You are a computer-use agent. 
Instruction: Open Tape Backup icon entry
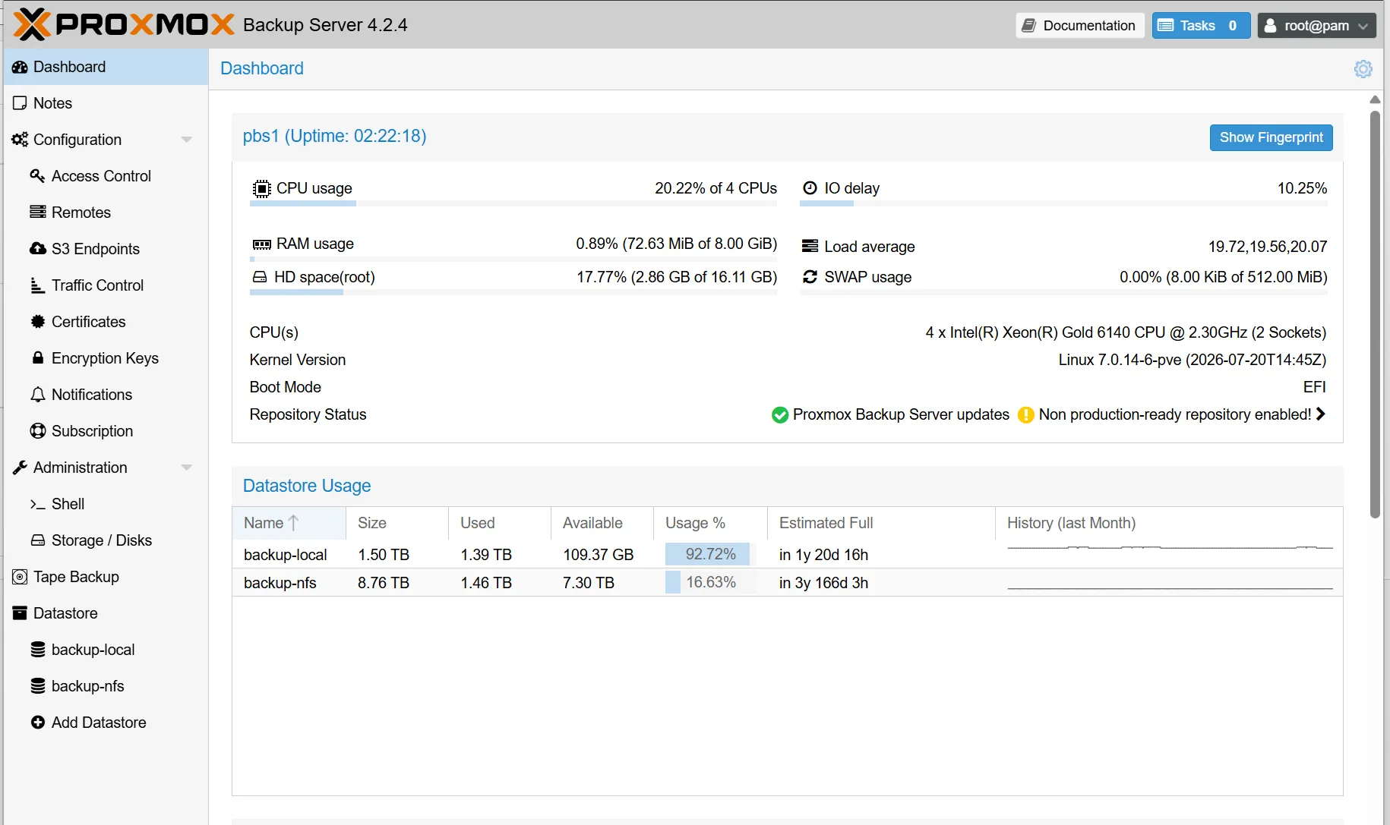click(x=106, y=577)
